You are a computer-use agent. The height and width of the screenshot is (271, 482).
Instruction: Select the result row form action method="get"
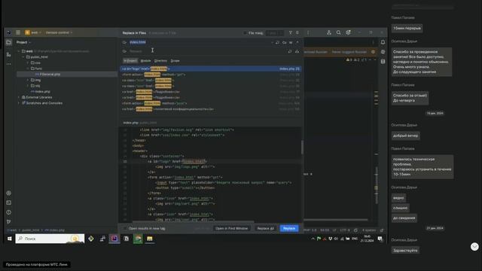tap(211, 75)
